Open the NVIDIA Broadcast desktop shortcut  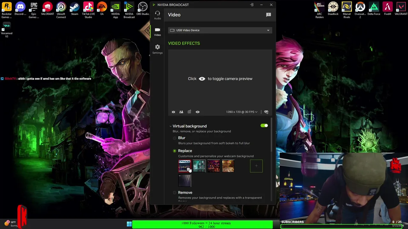pyautogui.click(x=129, y=10)
